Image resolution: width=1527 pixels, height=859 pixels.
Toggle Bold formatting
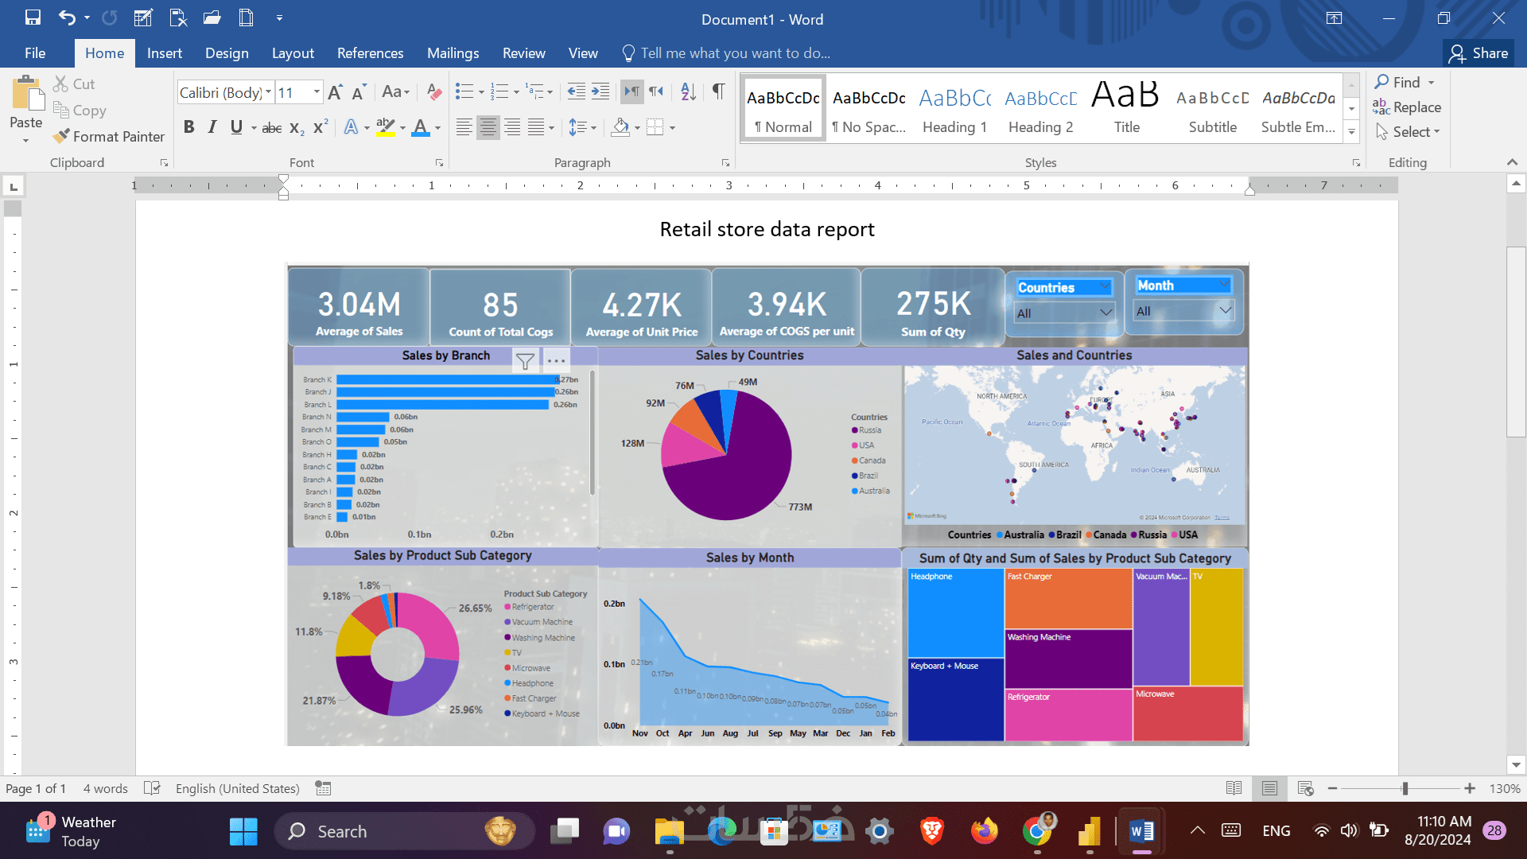tap(188, 127)
